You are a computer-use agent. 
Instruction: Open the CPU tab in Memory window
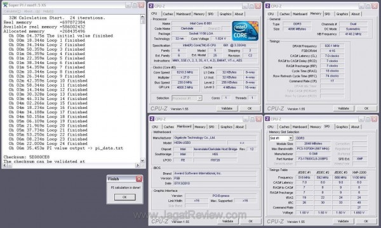point(271,14)
